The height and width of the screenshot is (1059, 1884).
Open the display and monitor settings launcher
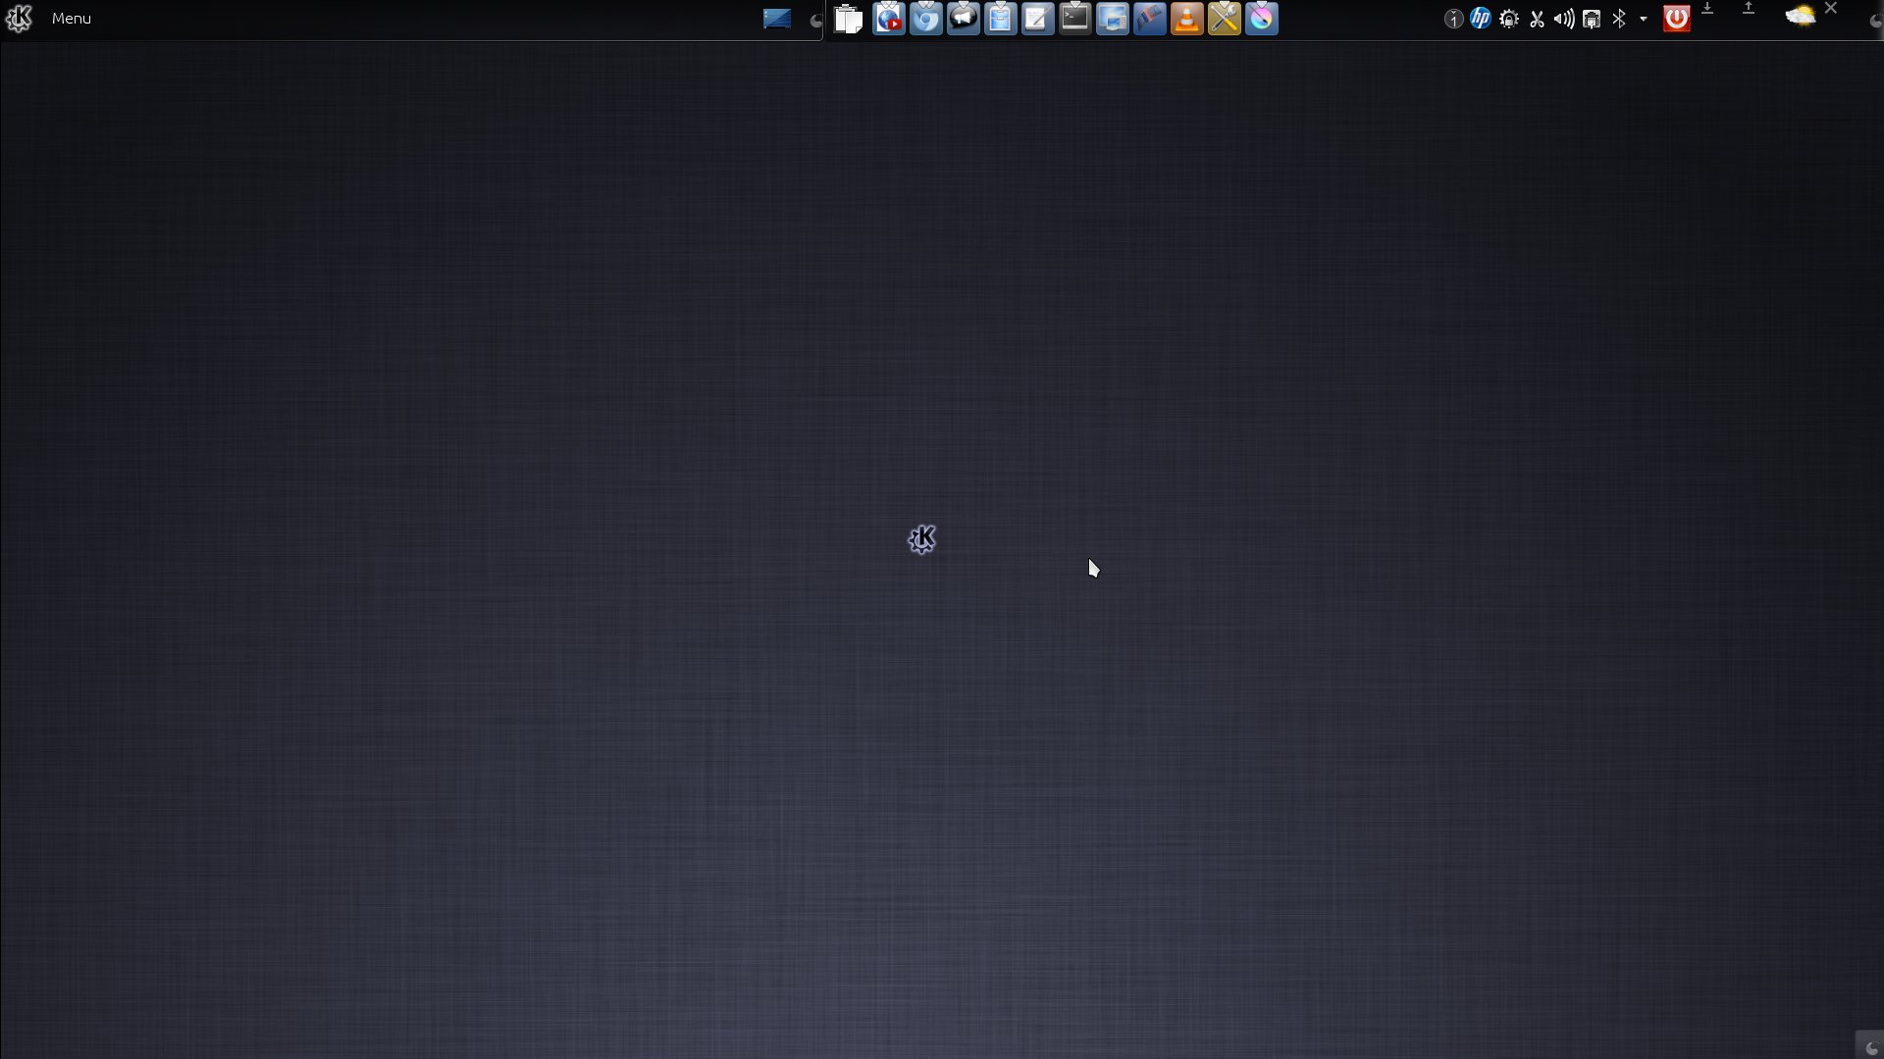point(1113,19)
